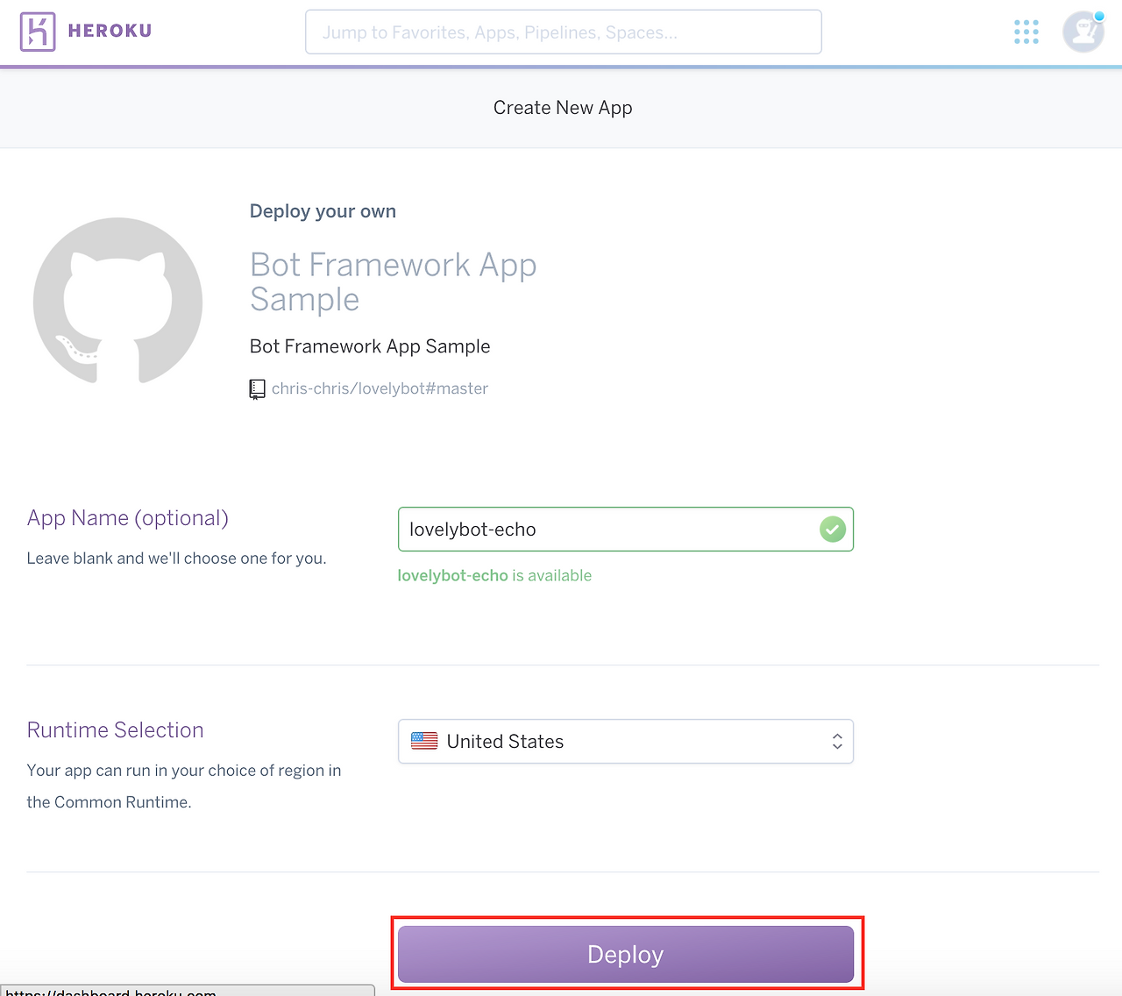Viewport: 1122px width, 996px height.
Task: Click the Bot Framework App Sample title
Action: [393, 281]
